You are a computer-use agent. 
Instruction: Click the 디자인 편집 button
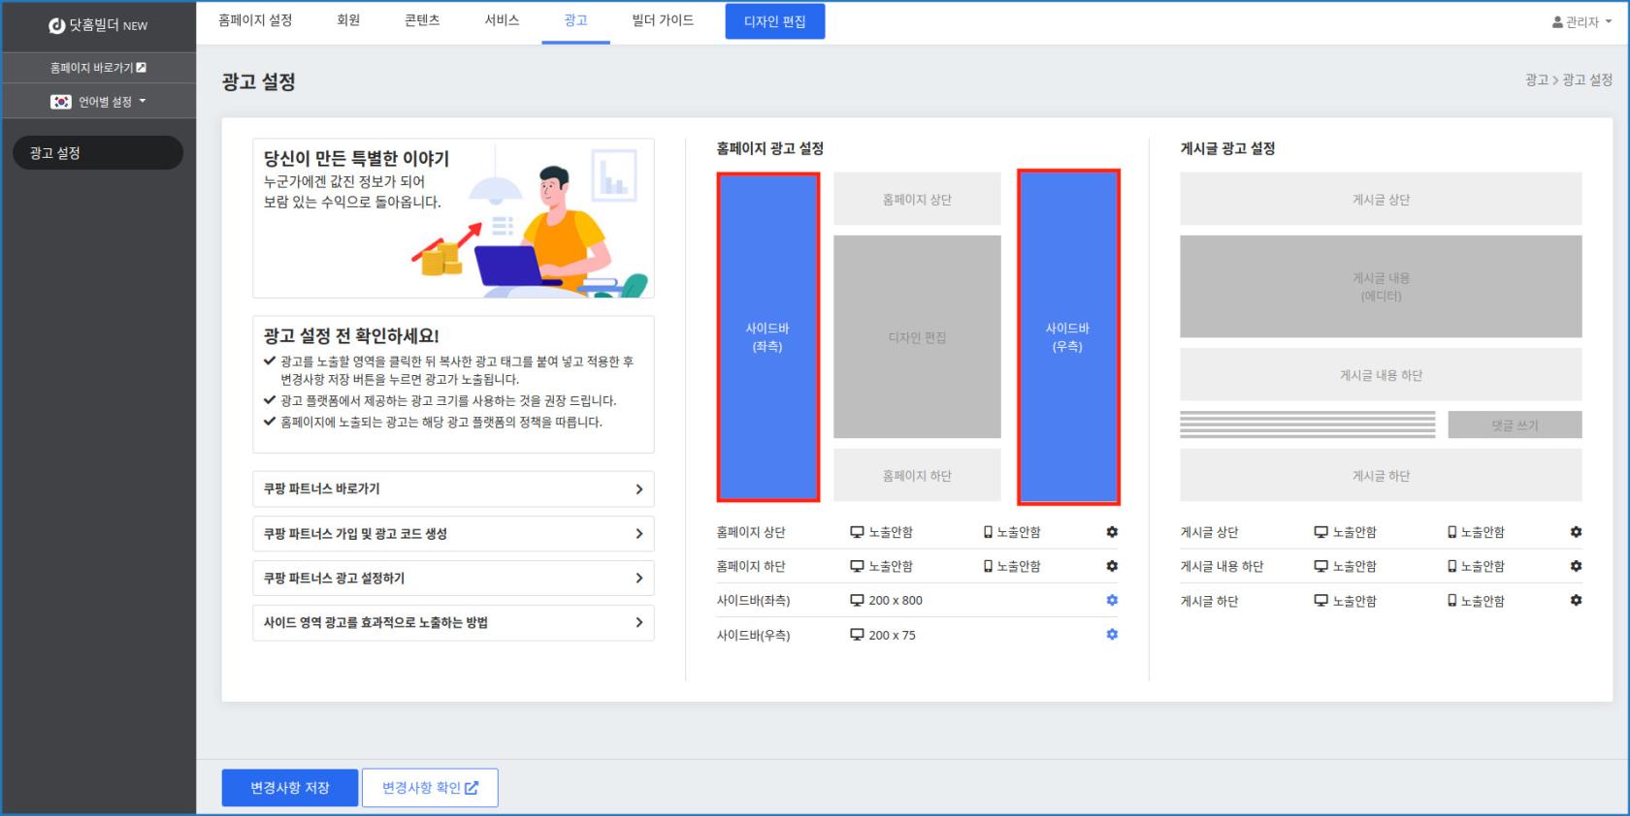tap(774, 21)
